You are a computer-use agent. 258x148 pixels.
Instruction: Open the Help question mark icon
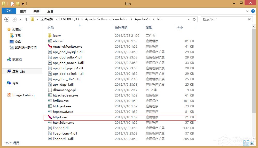click(x=253, y=11)
